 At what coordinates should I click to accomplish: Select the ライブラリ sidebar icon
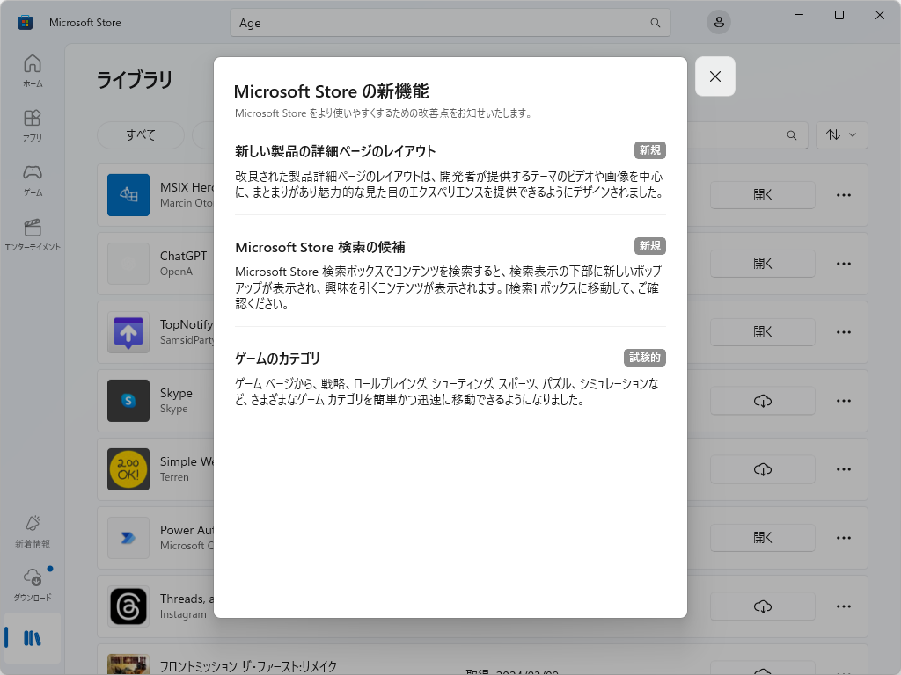tap(33, 639)
